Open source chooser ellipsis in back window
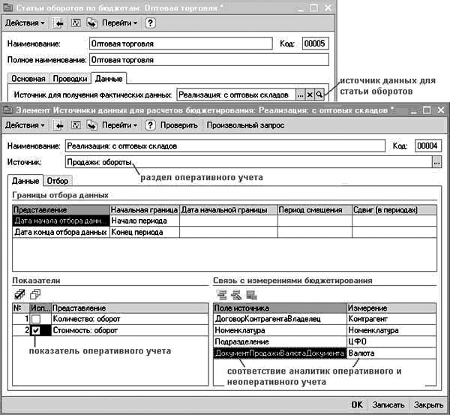The width and height of the screenshot is (450, 415). [x=300, y=95]
